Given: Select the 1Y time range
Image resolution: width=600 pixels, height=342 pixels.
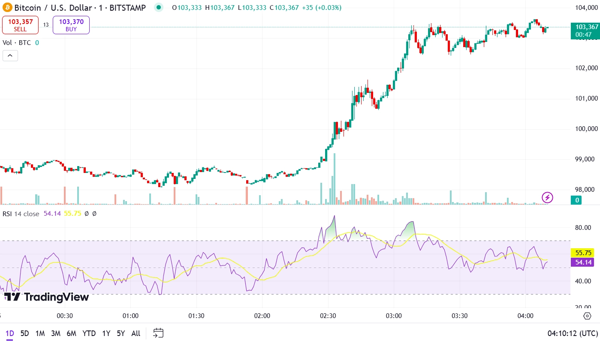Looking at the screenshot, I should tap(106, 333).
